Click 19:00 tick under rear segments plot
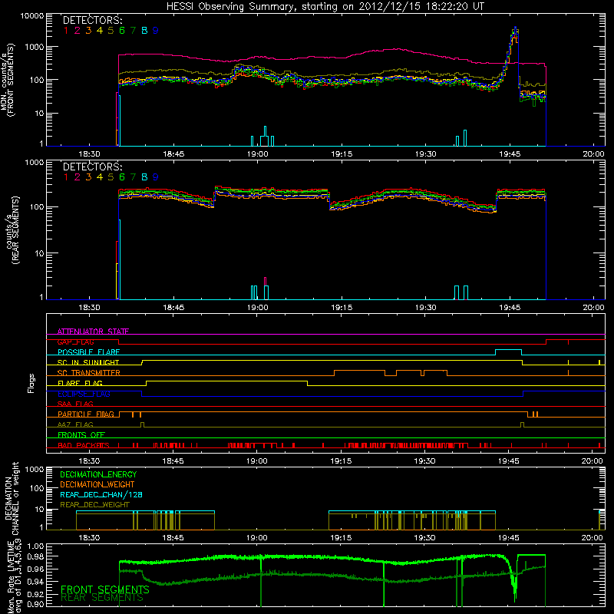614x614 pixels. click(x=257, y=308)
